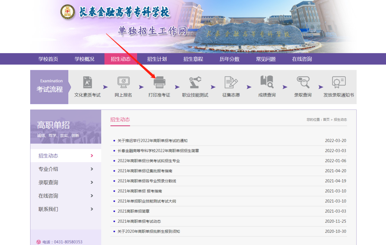386x245 pixels.
Task: Open 专业介绍 in the sidebar
Action: [48, 169]
